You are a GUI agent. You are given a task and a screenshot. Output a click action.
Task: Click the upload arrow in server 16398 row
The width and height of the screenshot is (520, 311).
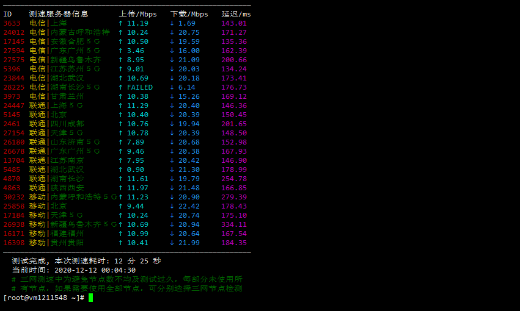pos(121,243)
